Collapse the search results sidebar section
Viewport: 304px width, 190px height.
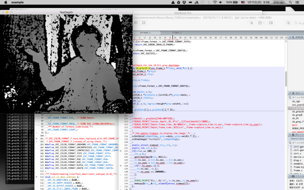290,37
